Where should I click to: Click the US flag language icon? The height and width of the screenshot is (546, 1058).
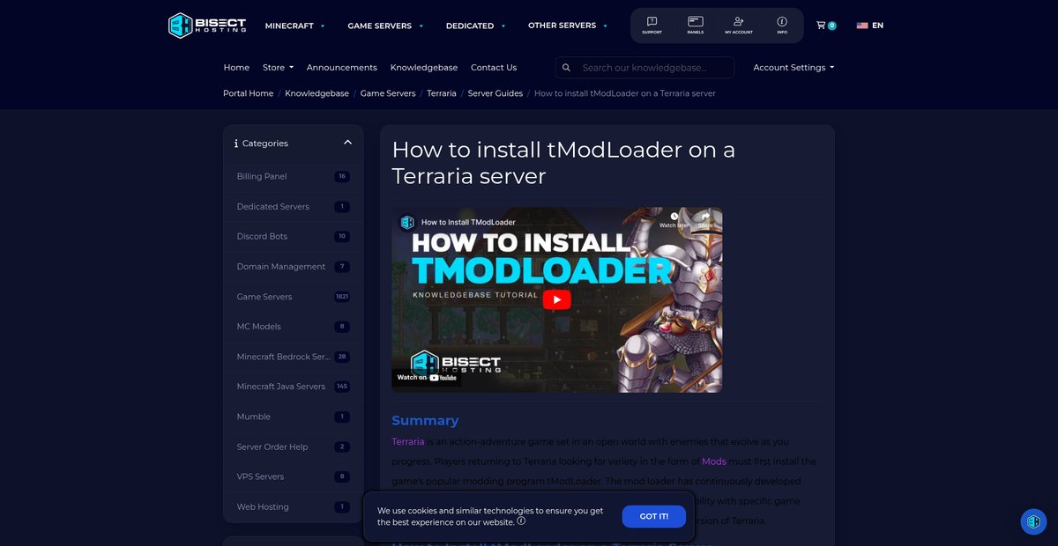point(862,26)
